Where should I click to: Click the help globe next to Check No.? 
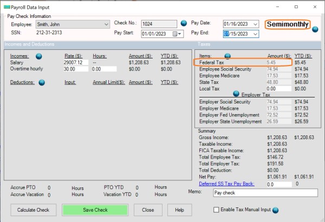click(184, 24)
